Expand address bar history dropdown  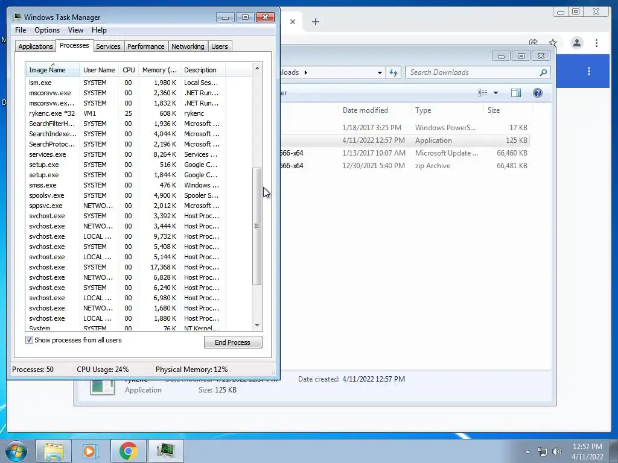point(380,72)
